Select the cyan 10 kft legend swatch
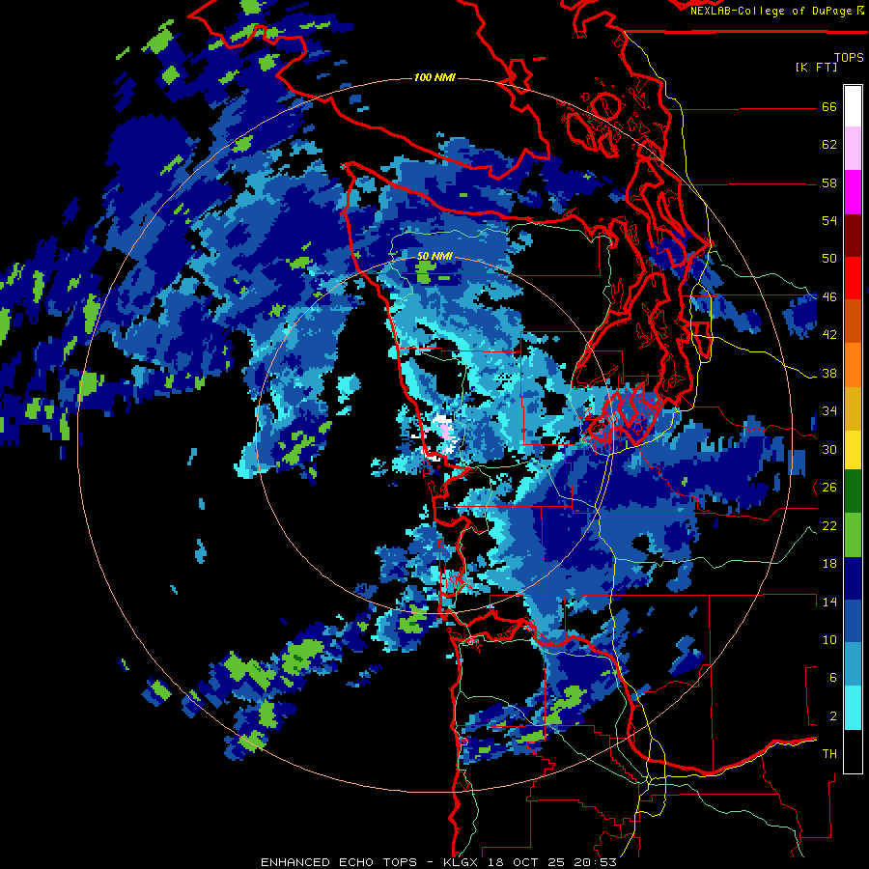This screenshot has width=869, height=869. pos(853,708)
